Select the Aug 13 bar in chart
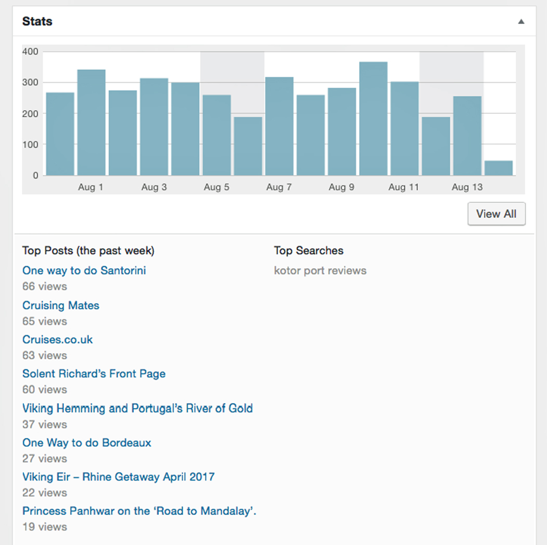The image size is (547, 545). (467, 136)
